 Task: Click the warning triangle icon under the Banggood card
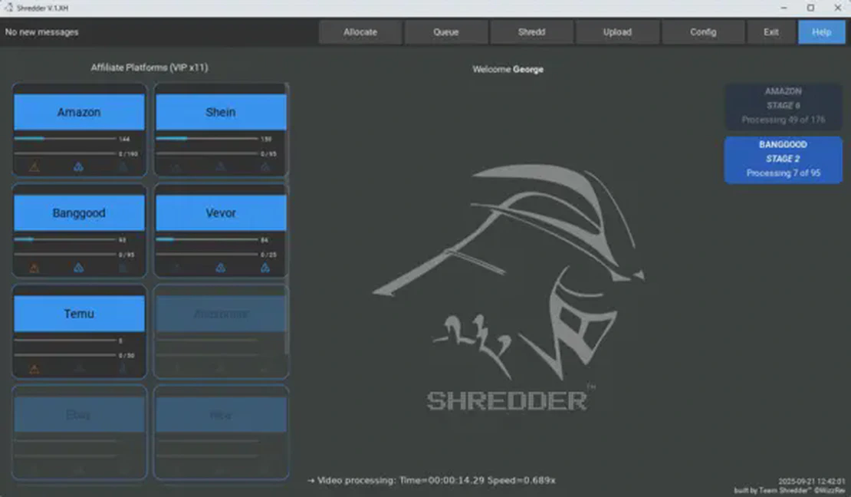click(34, 268)
